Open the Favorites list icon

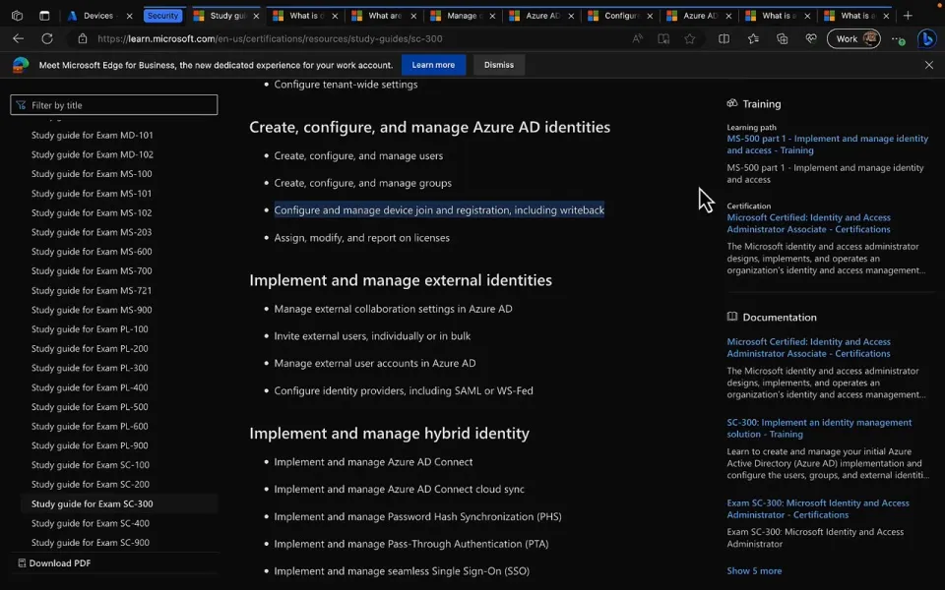753,38
